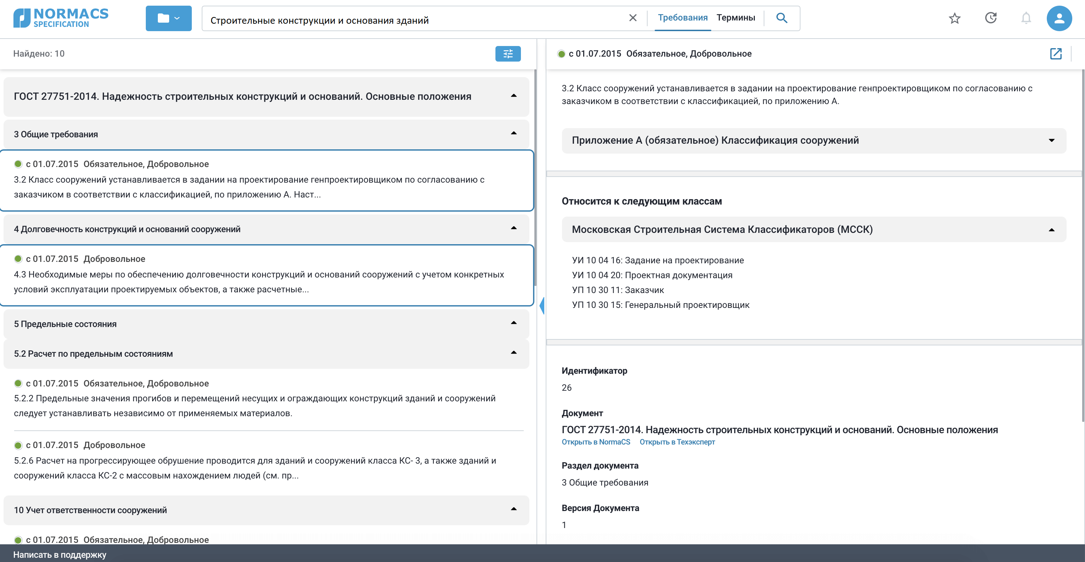
Task: Click document title ГОСТ 27751-2014 in details
Action: tap(780, 430)
